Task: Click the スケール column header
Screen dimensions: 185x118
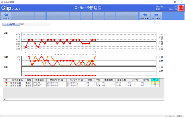Action: pyautogui.click(x=155, y=80)
